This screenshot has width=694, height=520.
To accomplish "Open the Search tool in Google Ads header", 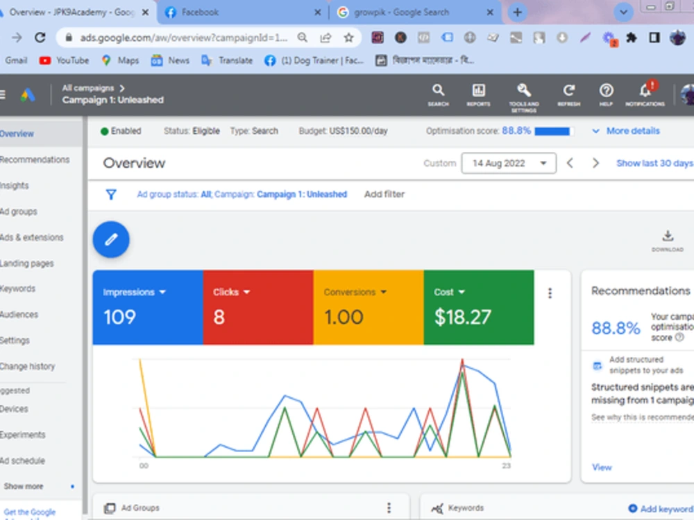I will [x=438, y=94].
